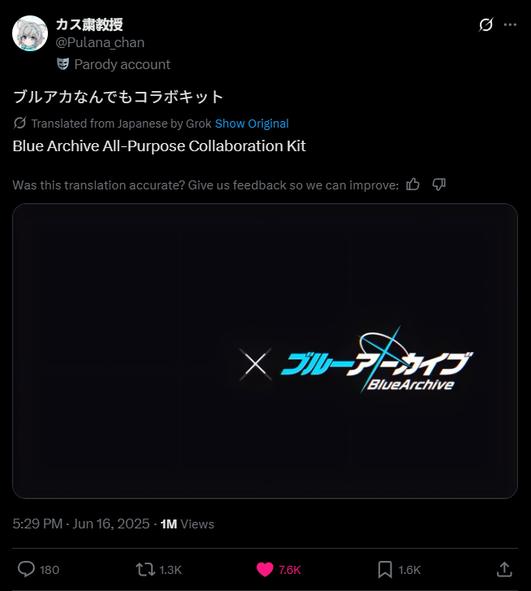
Task: Click the Parody account label
Action: 123,64
